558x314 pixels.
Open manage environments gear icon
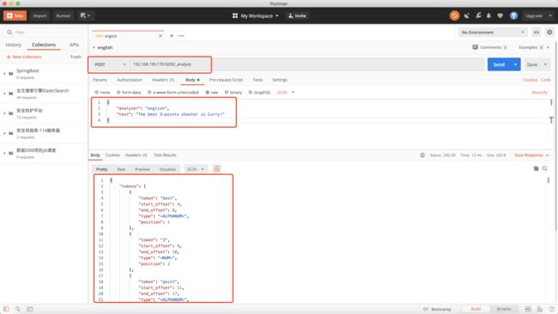pyautogui.click(x=549, y=33)
